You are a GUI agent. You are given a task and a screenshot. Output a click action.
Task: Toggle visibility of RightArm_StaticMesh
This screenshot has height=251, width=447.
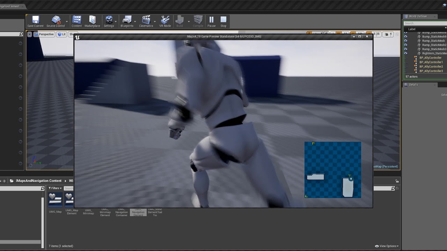(405, 53)
